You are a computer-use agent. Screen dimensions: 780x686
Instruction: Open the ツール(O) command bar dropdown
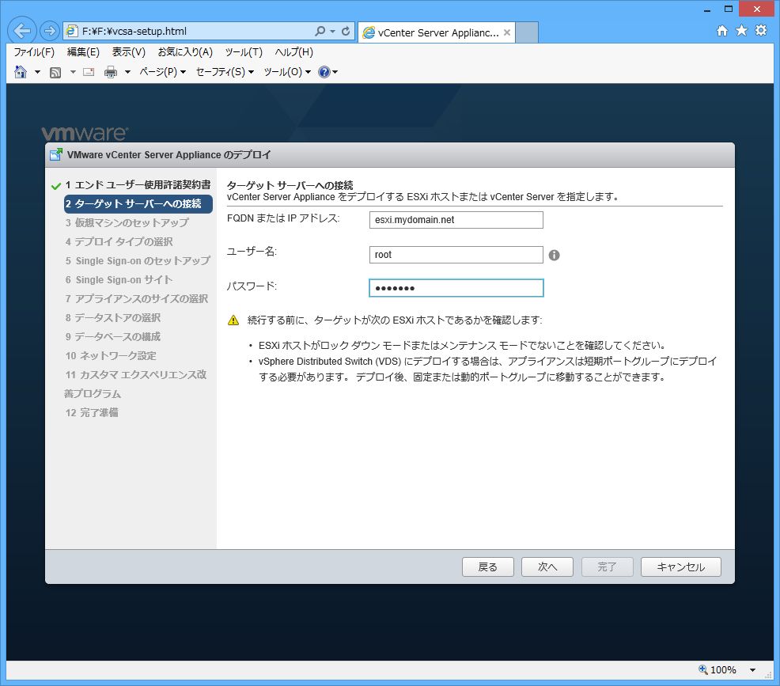pos(287,72)
